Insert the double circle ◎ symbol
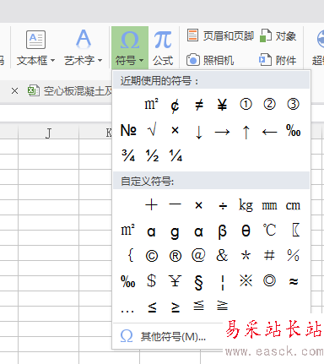The image size is (324, 364). pos(269,280)
